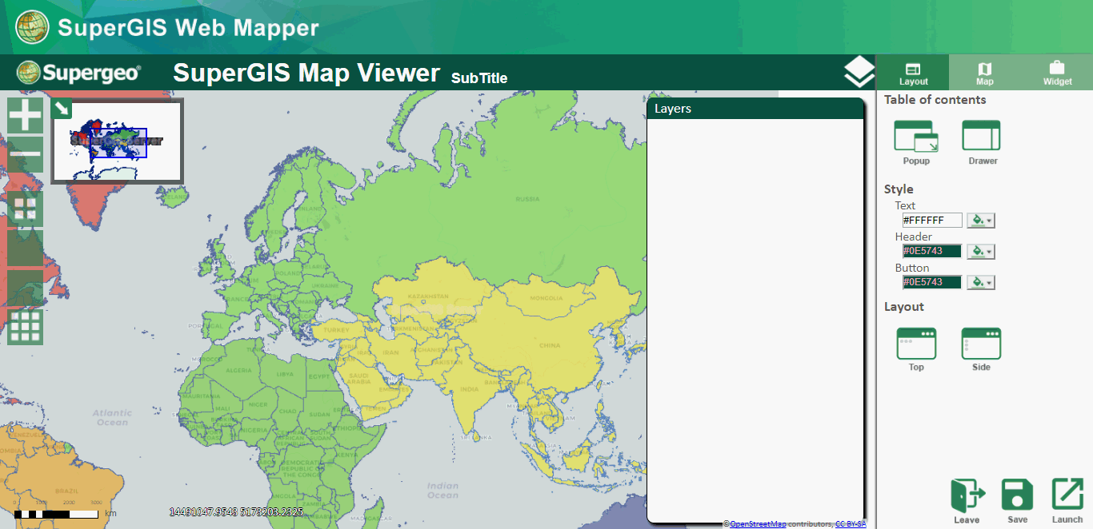Image resolution: width=1093 pixels, height=529 pixels.
Task: Click the MONGOLIA label on the map
Action: tap(546, 298)
